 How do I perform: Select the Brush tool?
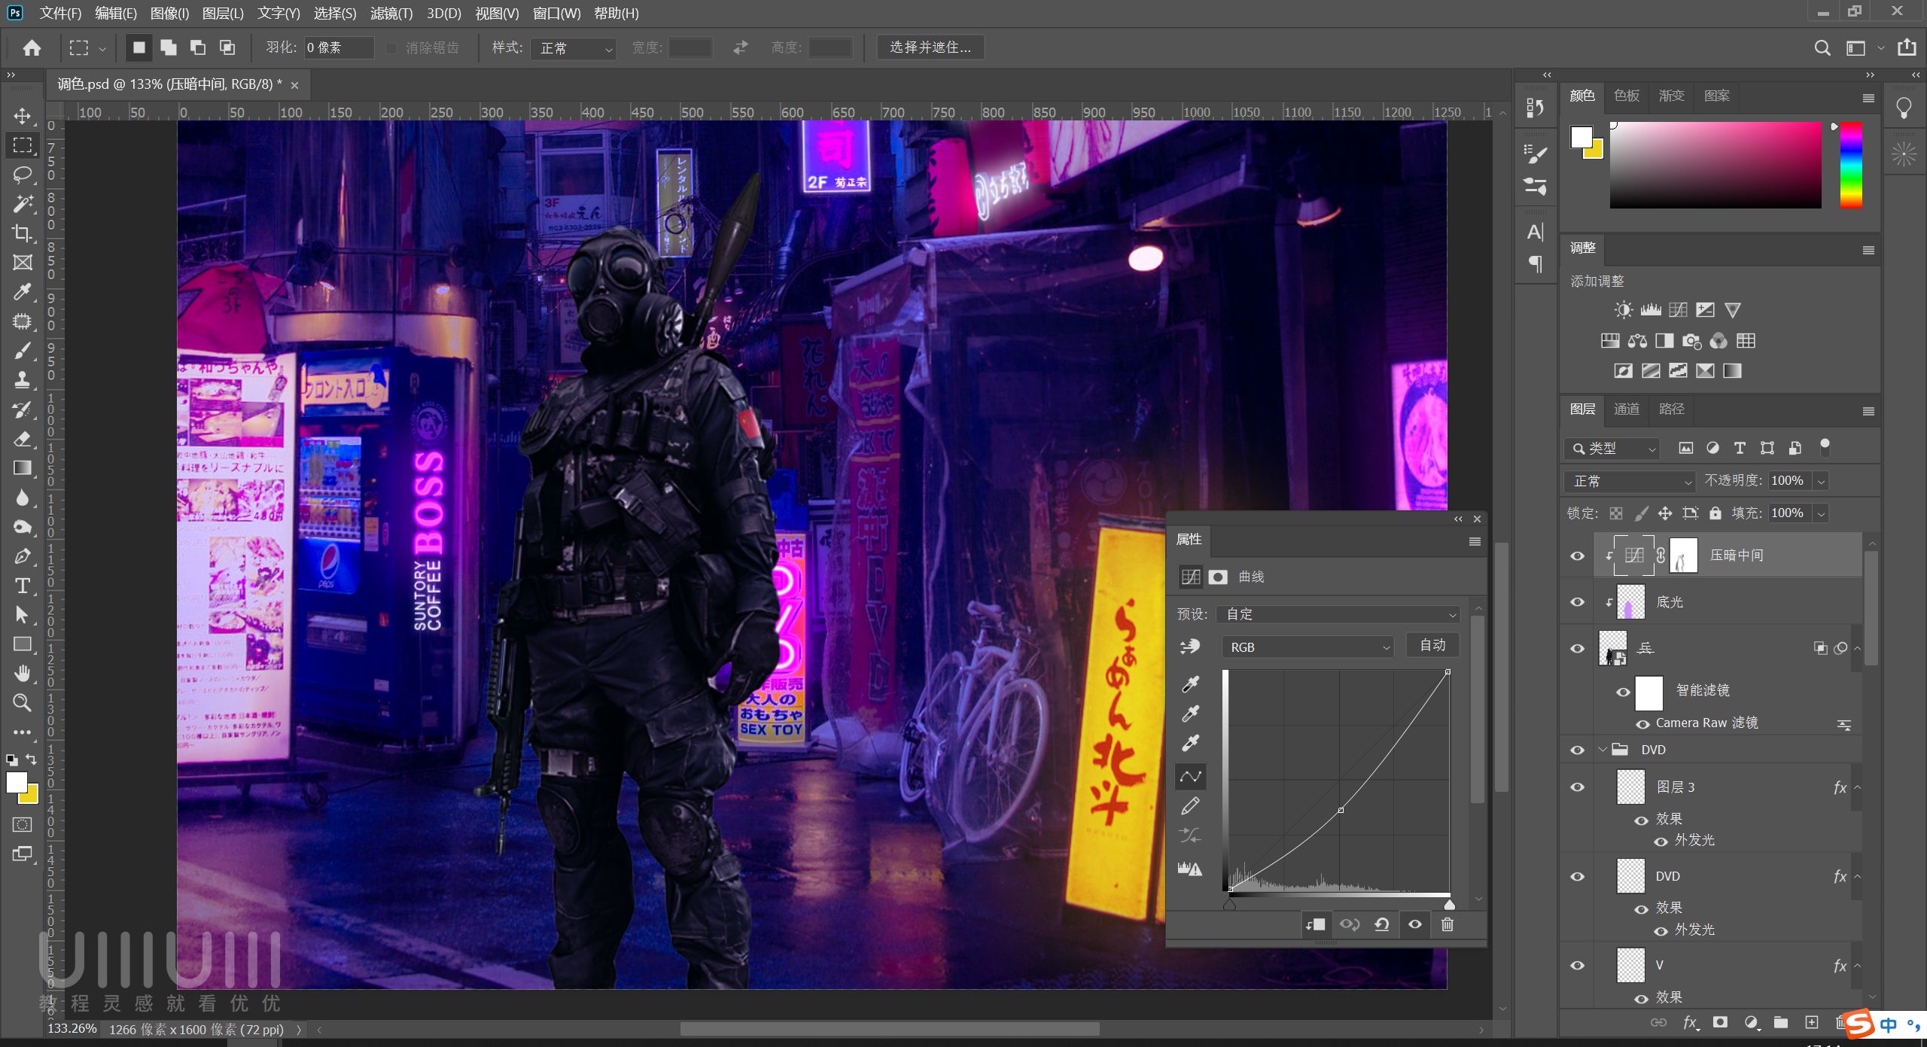(x=23, y=351)
